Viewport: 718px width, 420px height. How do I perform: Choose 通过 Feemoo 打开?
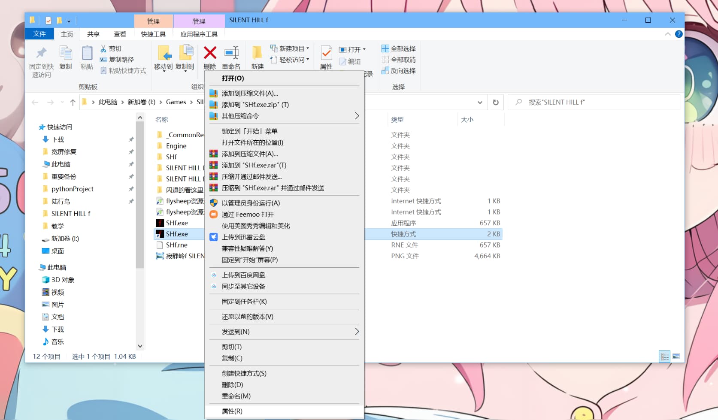click(x=284, y=215)
